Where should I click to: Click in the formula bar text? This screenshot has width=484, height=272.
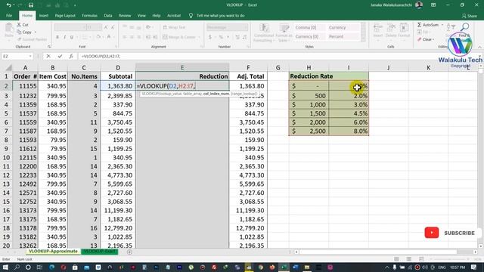click(101, 57)
